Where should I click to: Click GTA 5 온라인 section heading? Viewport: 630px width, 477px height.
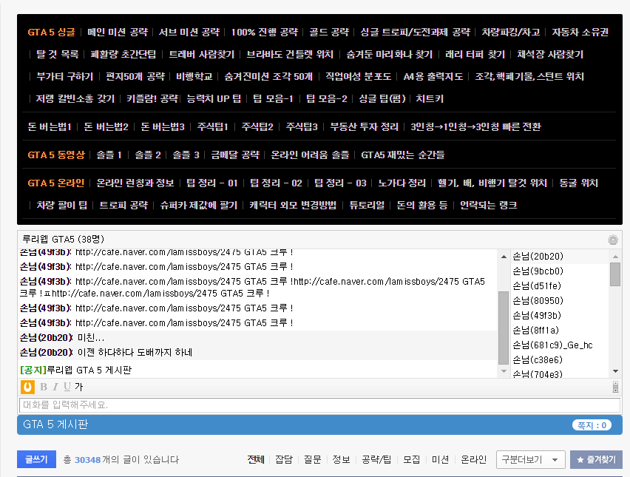[x=56, y=183]
